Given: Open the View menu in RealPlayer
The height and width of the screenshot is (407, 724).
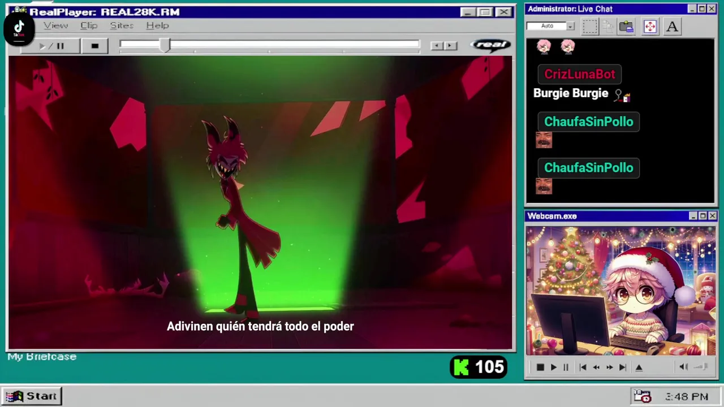Looking at the screenshot, I should click(55, 25).
